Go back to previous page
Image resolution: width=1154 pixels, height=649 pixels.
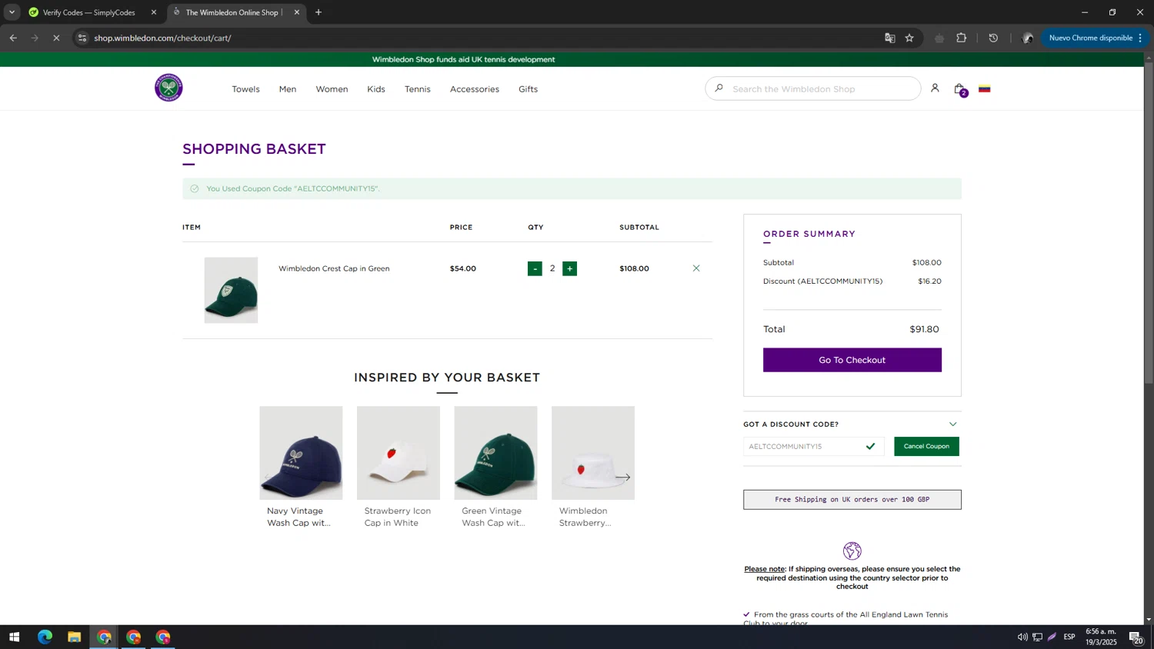(13, 38)
